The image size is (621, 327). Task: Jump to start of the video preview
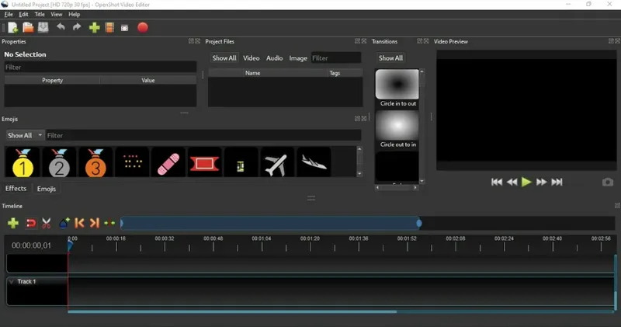(497, 182)
